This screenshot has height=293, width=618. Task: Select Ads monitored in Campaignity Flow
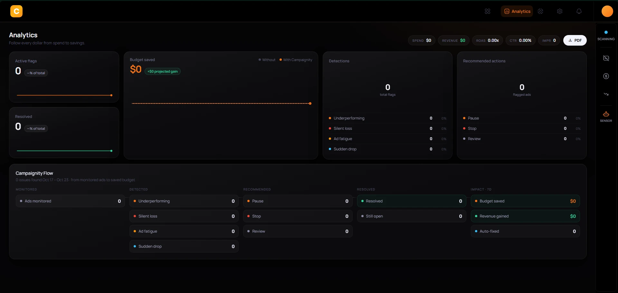[70, 201]
